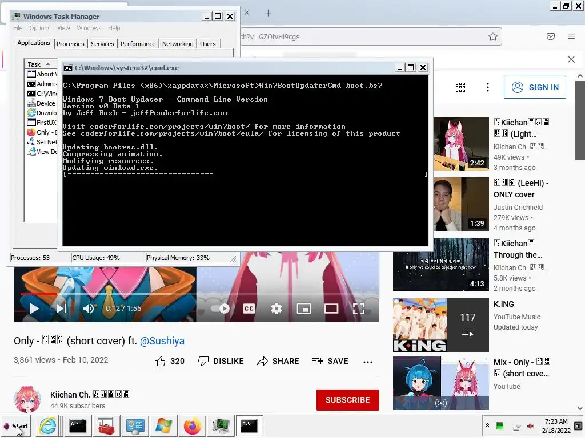Click the page scrollbar down arrow
Image resolution: width=585 pixels, height=438 pixels.
click(580, 408)
